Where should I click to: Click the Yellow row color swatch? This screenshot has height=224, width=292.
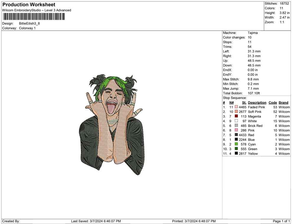(236, 153)
